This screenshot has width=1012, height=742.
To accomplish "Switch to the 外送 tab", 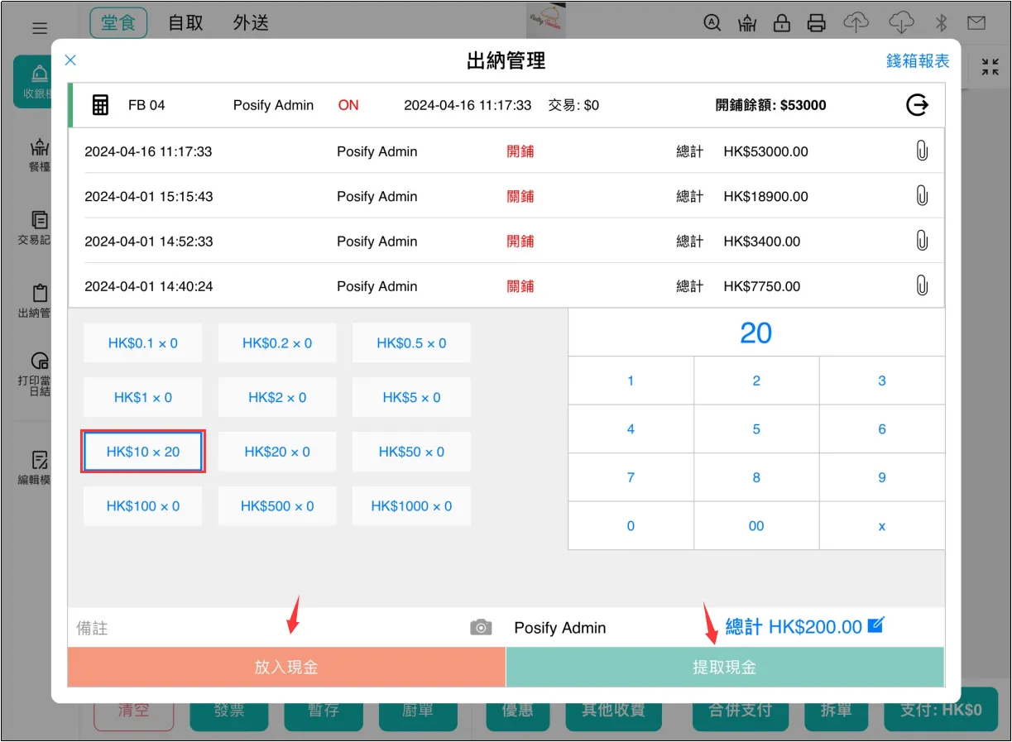I will point(251,22).
